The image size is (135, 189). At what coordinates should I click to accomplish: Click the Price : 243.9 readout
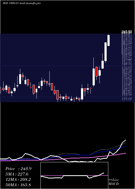(x=18, y=169)
